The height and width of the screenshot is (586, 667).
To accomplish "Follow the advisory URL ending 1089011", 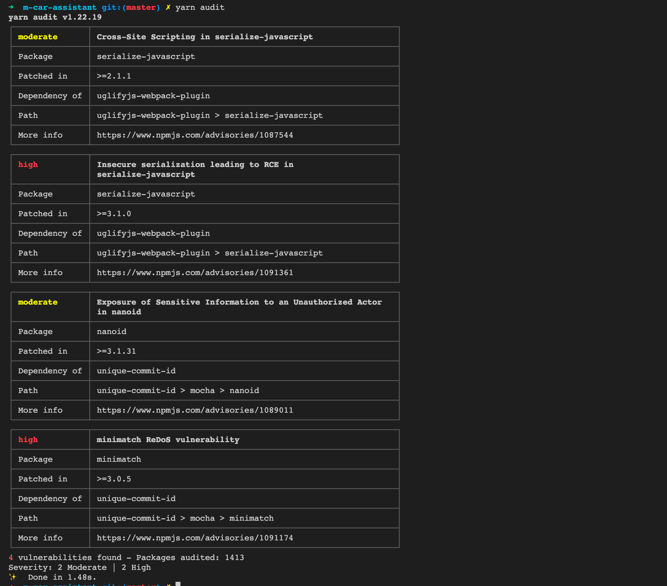I will tap(195, 410).
